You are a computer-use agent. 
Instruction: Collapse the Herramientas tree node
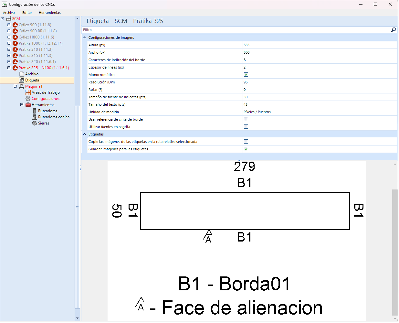pos(22,105)
